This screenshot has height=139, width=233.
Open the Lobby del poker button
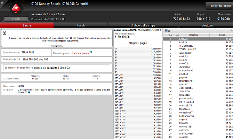220,6
